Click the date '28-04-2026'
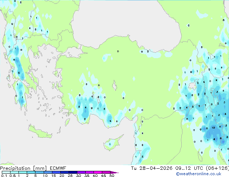Screen dimensions: 229x177 coord(156,168)
